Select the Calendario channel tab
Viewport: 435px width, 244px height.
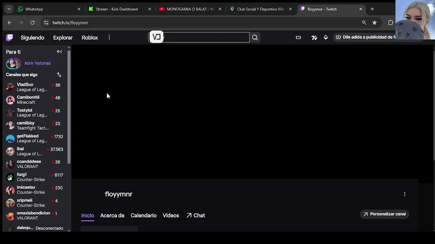(143, 216)
